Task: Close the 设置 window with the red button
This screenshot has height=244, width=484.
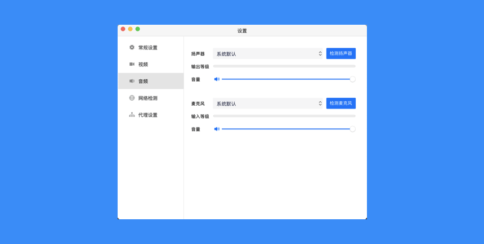Action: coord(123,29)
